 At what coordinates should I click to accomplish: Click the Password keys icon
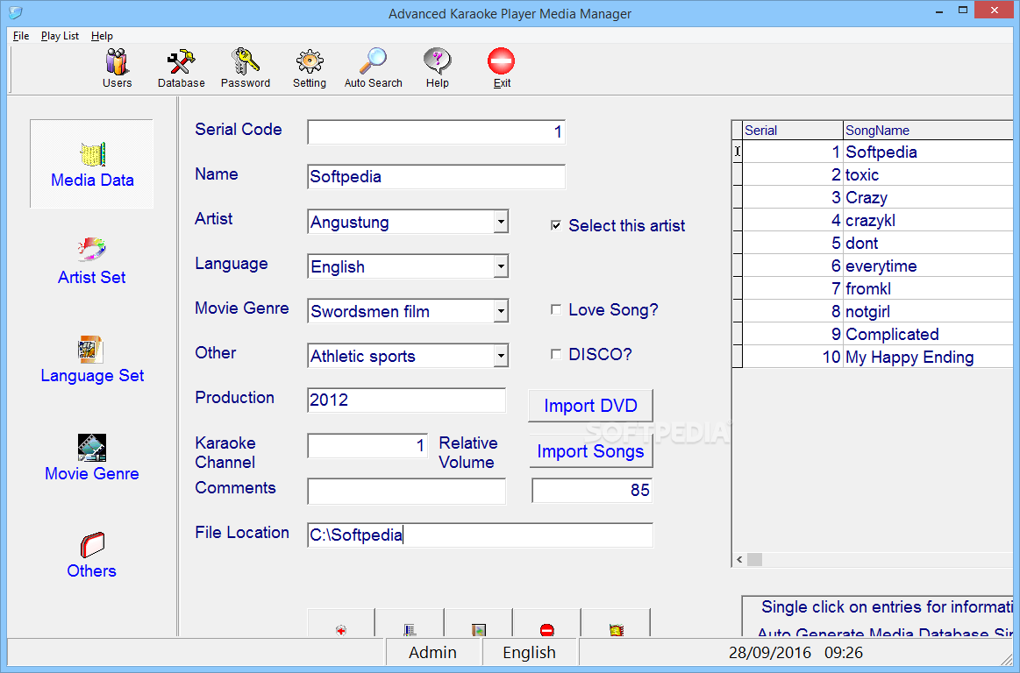tap(246, 67)
